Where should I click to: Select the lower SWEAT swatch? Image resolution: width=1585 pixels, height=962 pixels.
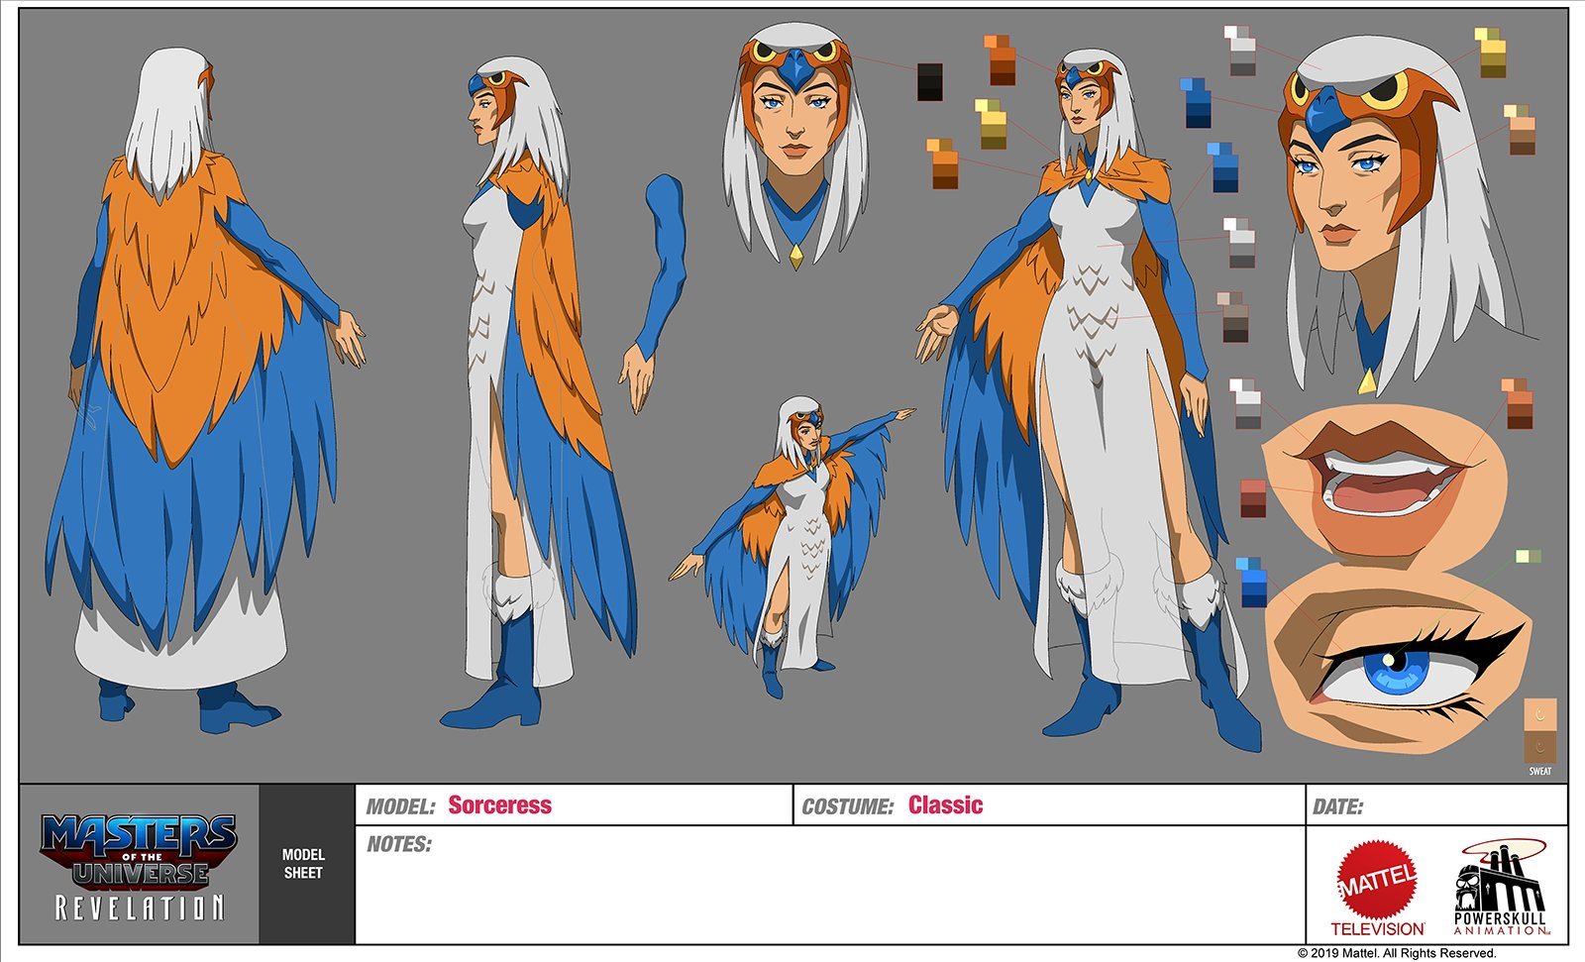point(1540,746)
